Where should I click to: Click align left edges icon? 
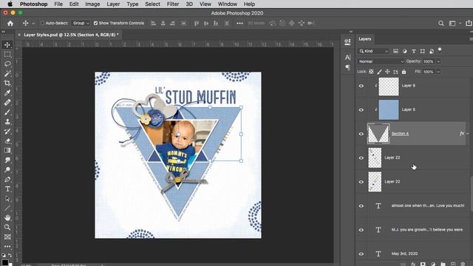click(153, 23)
